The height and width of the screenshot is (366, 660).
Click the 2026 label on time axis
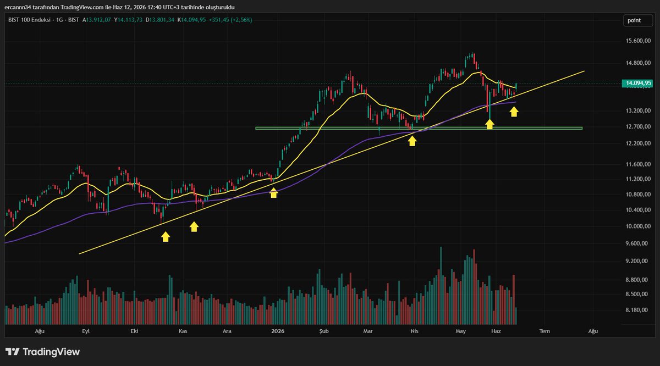[x=278, y=331]
